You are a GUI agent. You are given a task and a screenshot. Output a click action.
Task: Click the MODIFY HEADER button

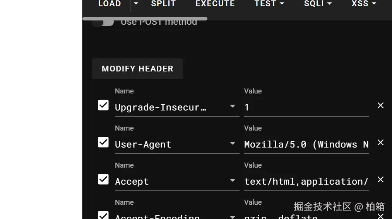[137, 69]
